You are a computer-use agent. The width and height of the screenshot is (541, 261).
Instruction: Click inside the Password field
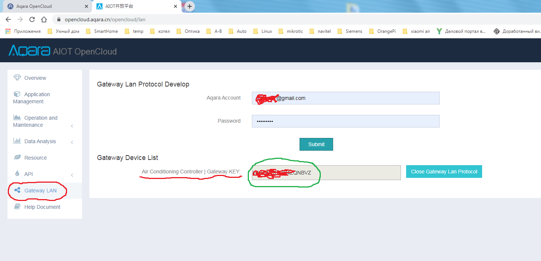(345, 121)
